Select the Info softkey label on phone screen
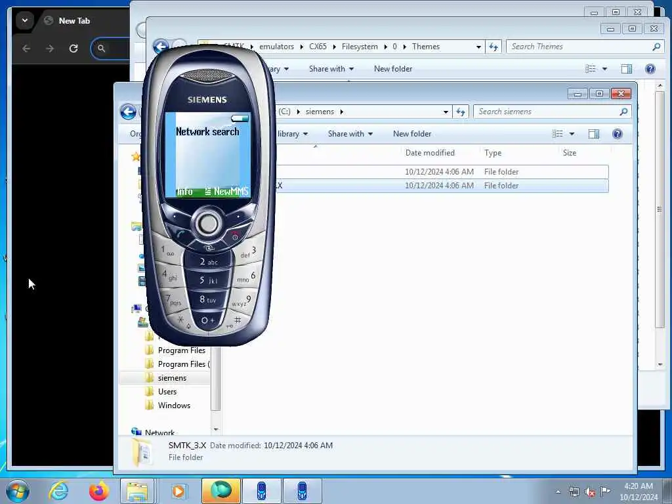Viewport: 672px width, 504px height. [x=185, y=192]
